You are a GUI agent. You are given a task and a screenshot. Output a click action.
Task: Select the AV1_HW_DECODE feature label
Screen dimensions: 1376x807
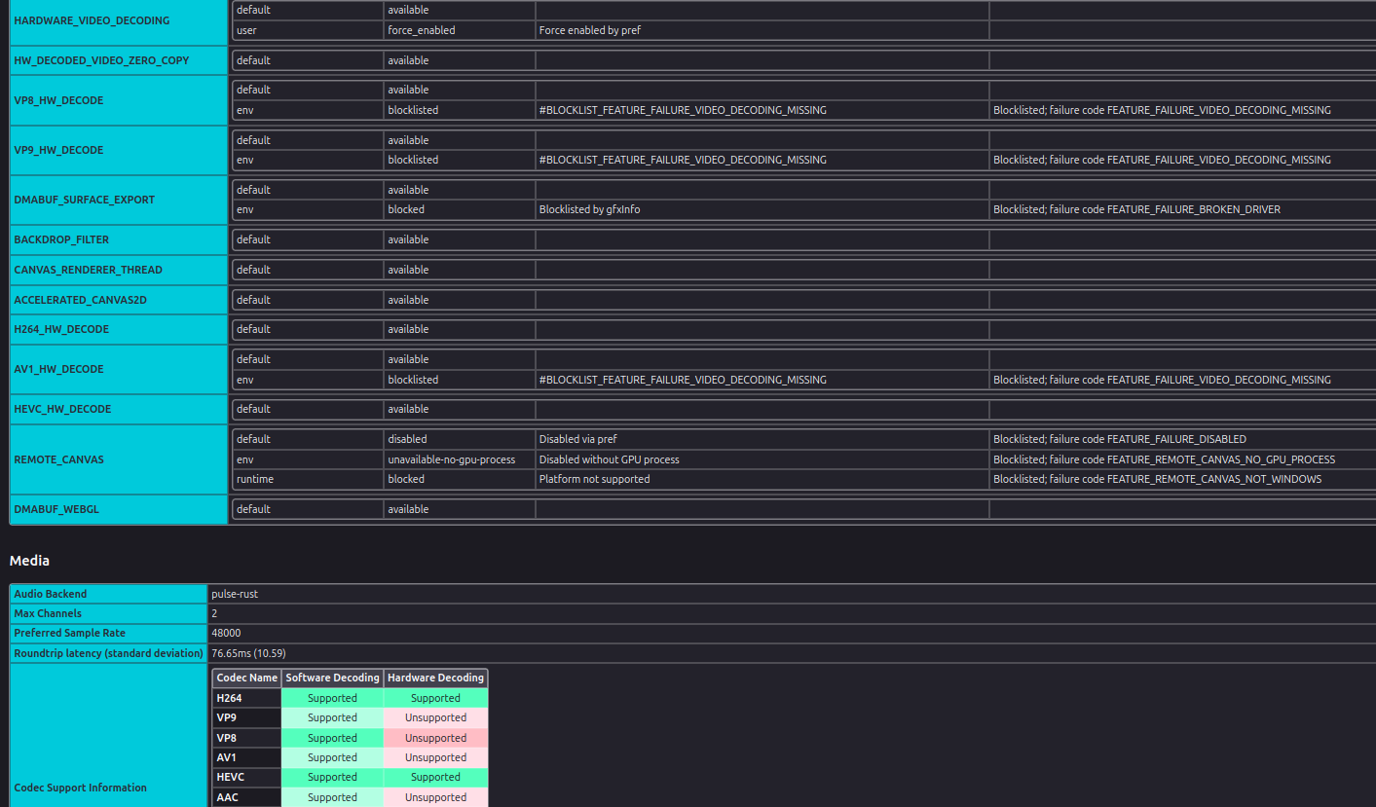58,369
